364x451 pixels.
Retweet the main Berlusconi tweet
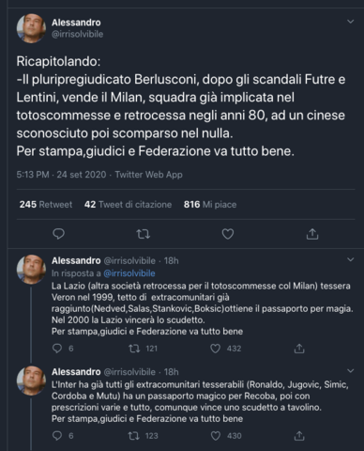point(144,234)
